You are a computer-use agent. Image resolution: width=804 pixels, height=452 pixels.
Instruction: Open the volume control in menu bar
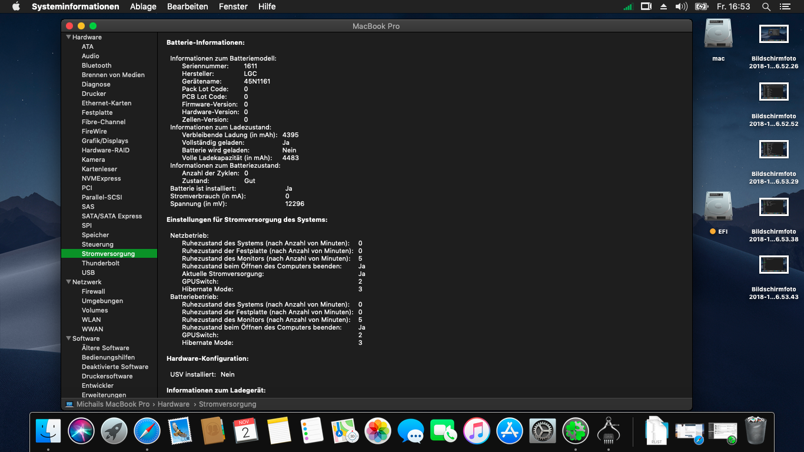tap(682, 6)
